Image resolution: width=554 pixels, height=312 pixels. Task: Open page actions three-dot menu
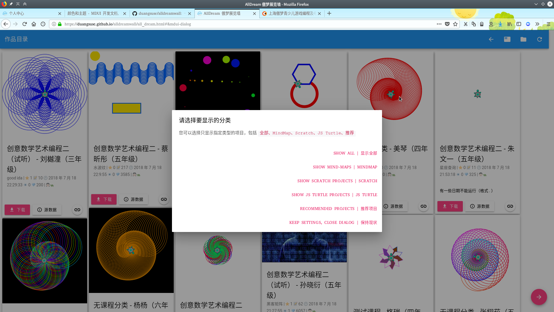pyautogui.click(x=439, y=24)
